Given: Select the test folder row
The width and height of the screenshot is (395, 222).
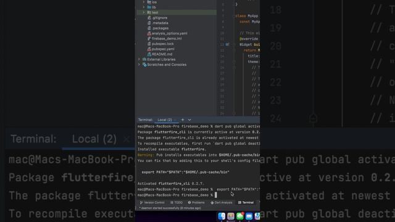Looking at the screenshot, I should [177, 12].
